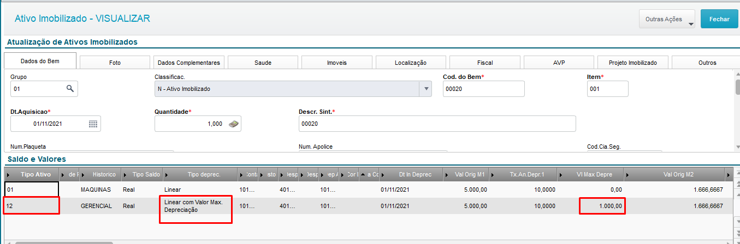Switch to the Foto tab

[115, 63]
